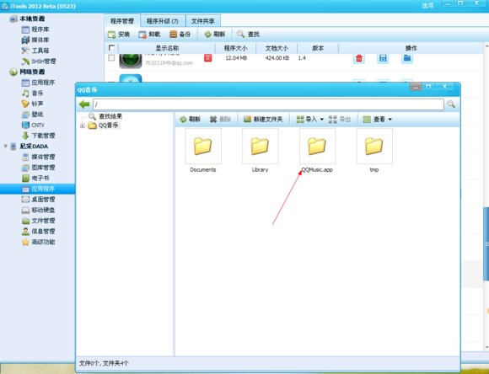Click 刷新 in the main toolbar
The height and width of the screenshot is (374, 489).
pyautogui.click(x=214, y=35)
